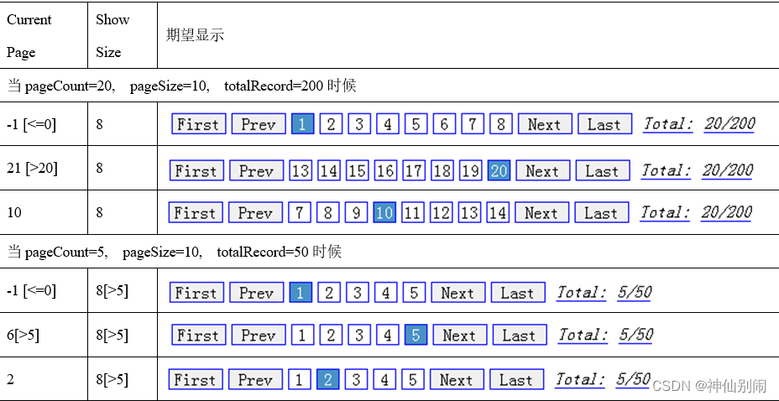The height and width of the screenshot is (401, 779).
Task: Click the pageCount=20 totalRecord=200 heading row
Action: [389, 86]
